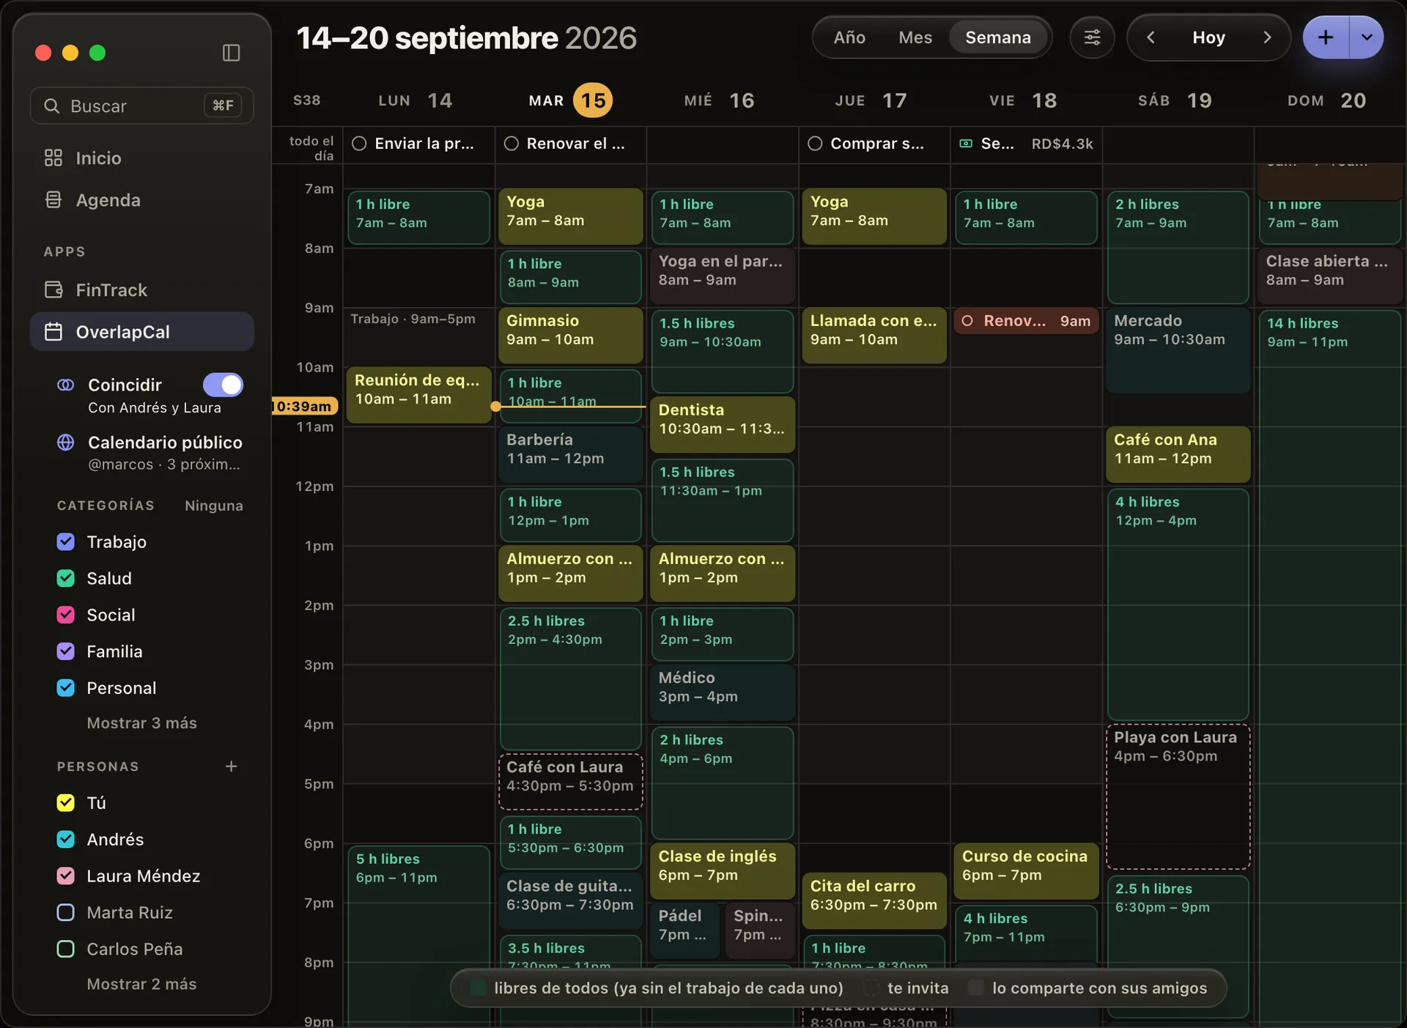
Task: Select the Semana view tab
Action: pyautogui.click(x=998, y=37)
